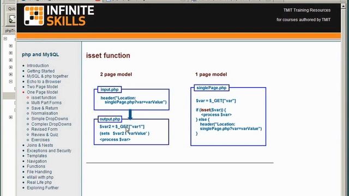Open Exceptions and Security link
The height and width of the screenshot is (196, 349).
pyautogui.click(x=49, y=150)
